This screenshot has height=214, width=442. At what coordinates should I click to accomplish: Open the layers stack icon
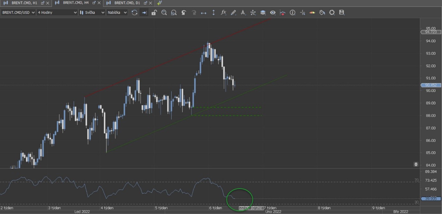click(x=263, y=12)
